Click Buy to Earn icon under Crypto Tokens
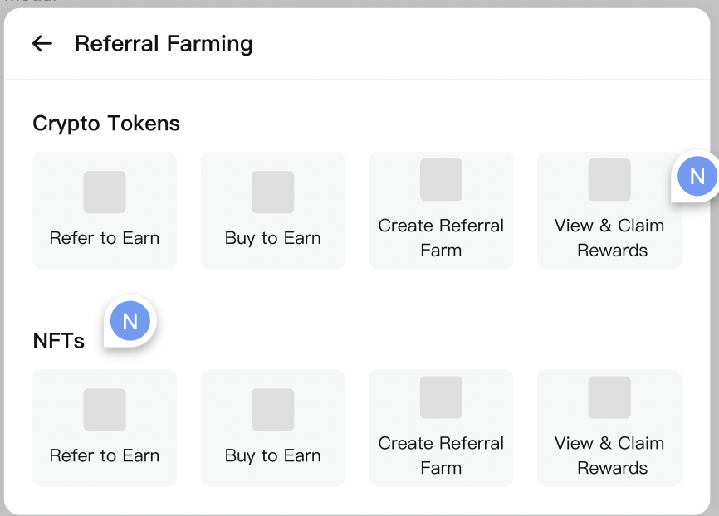 [x=273, y=192]
